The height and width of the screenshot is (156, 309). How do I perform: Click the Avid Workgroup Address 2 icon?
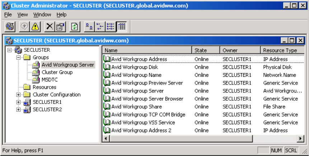tap(107, 130)
